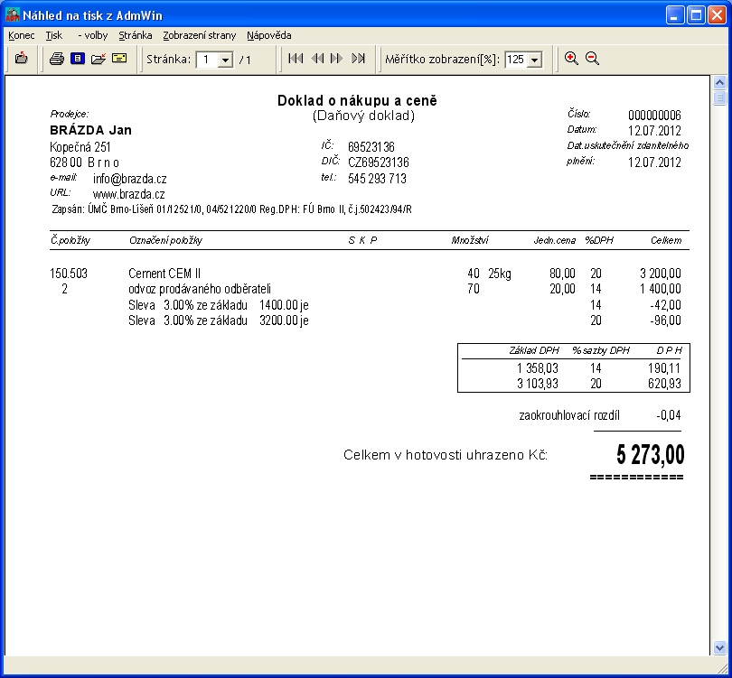This screenshot has height=678, width=732.
Task: Click the open folder icon with red arrow
Action: 99,59
